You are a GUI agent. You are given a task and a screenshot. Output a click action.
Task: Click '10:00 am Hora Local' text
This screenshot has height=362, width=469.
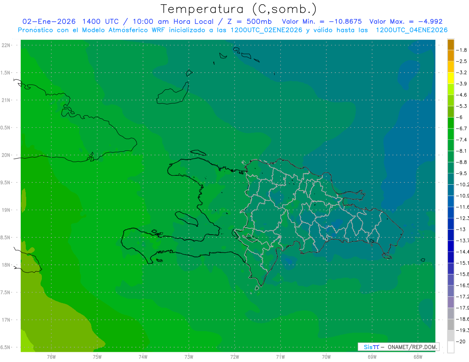point(172,21)
